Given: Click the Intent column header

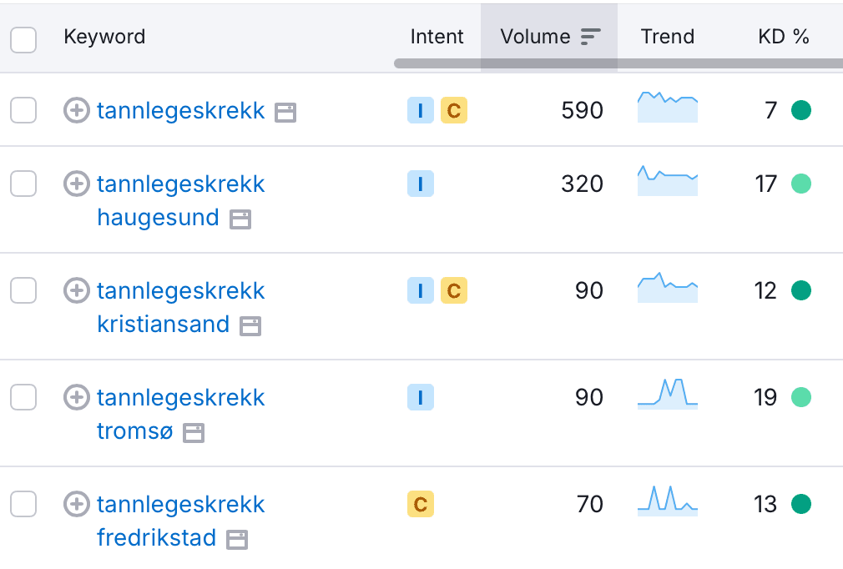Looking at the screenshot, I should click(x=437, y=37).
